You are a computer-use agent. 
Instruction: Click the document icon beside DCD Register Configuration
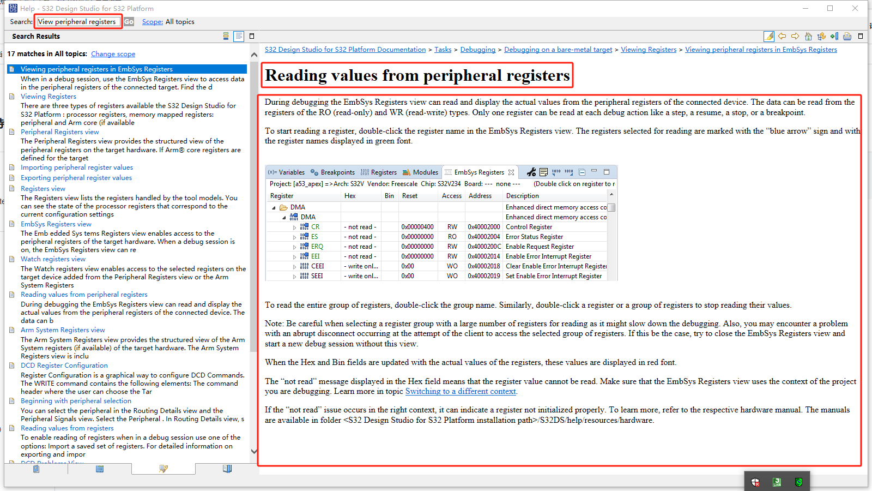[x=12, y=366]
